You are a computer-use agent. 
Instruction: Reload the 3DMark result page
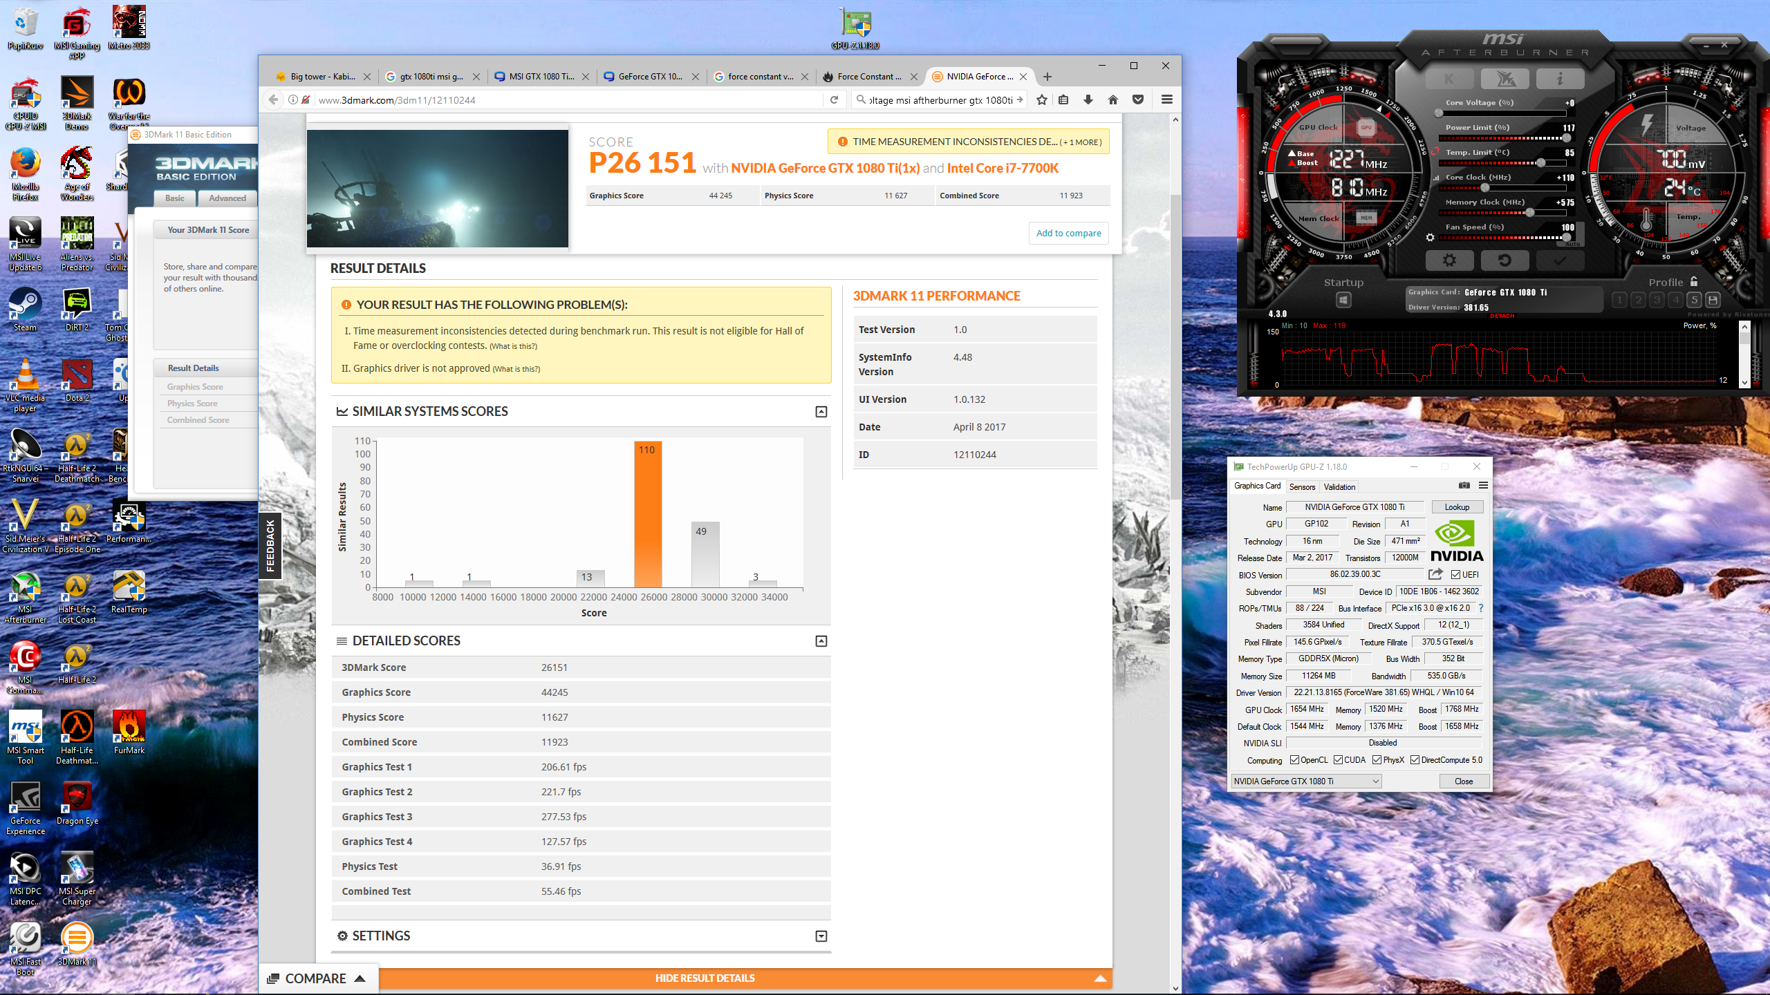pos(835,99)
